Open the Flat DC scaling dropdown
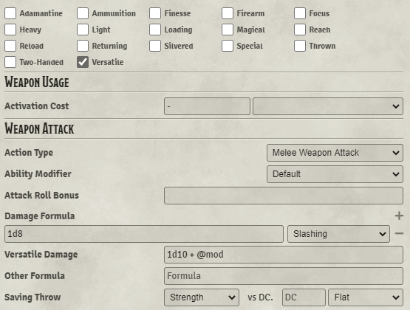Viewport: 410px width, 310px height. (366, 297)
